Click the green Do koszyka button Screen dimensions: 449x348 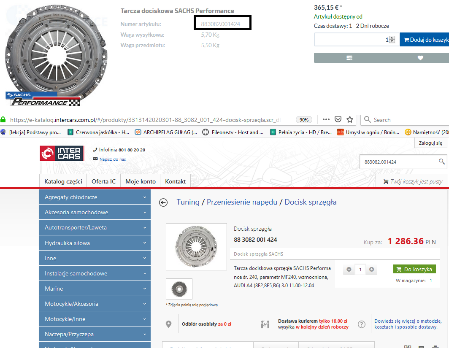[x=414, y=269]
